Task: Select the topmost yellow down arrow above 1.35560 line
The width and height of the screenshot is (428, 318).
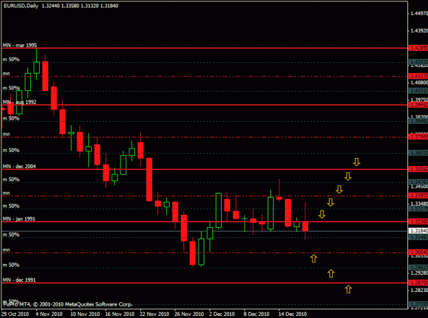Action: click(x=357, y=162)
